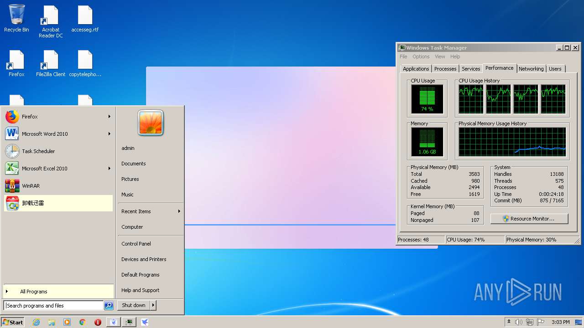Open Windows Media Player in taskbar

(67, 322)
